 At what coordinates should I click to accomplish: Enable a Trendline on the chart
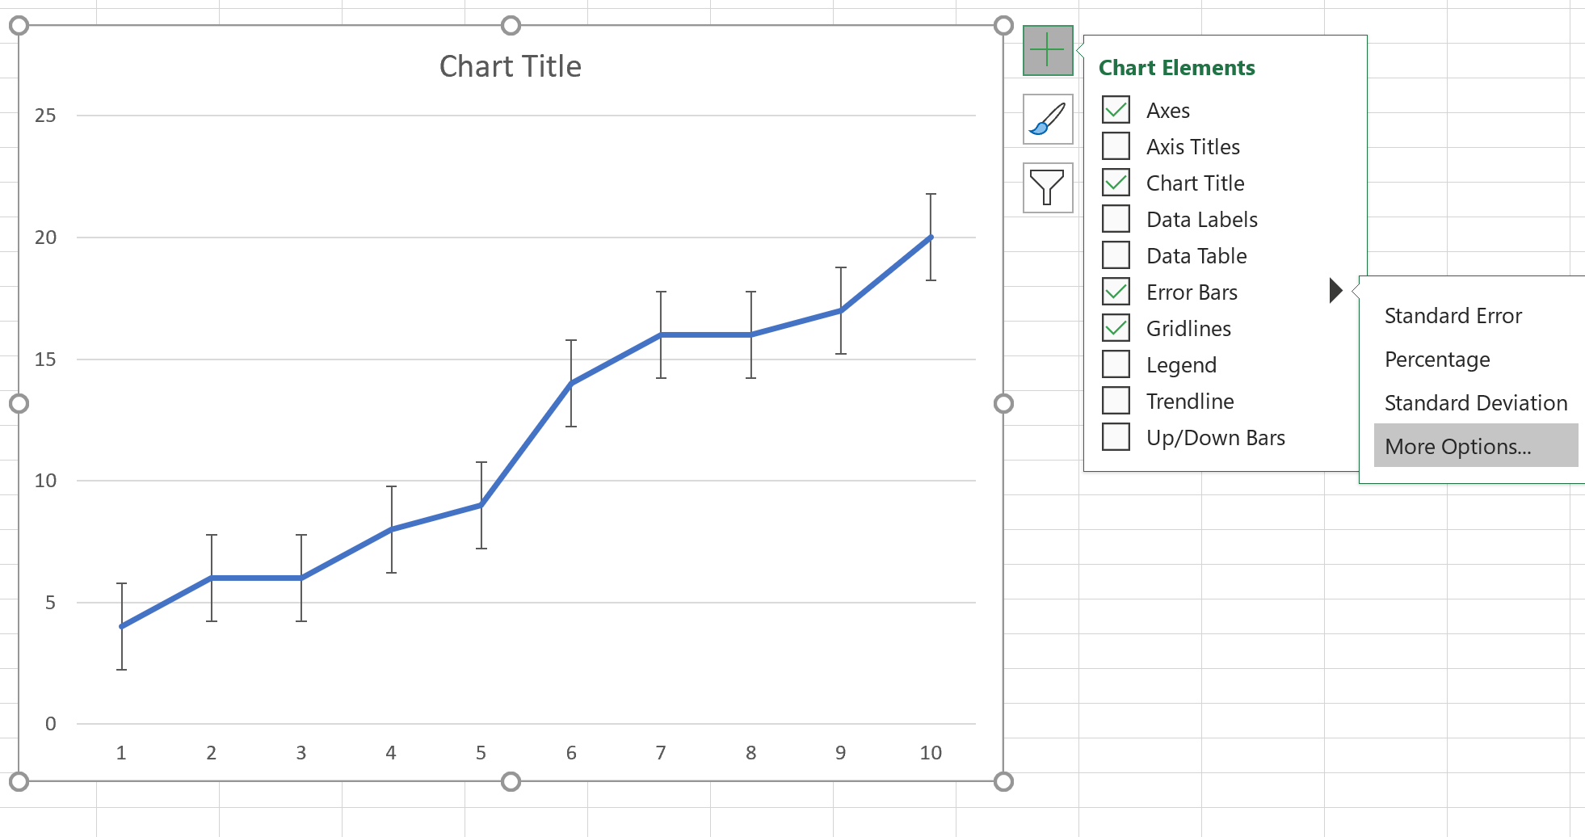coord(1116,401)
